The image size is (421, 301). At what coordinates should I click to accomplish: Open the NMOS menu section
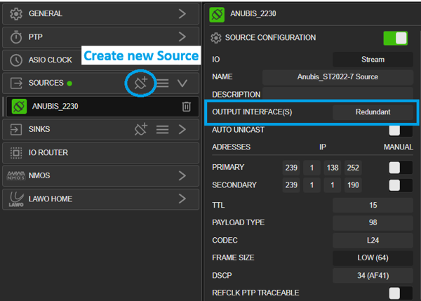point(100,175)
